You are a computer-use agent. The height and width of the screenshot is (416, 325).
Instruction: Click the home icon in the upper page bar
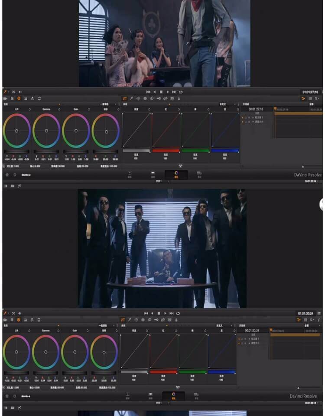click(7, 175)
